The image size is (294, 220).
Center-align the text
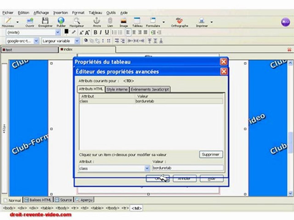(134, 32)
